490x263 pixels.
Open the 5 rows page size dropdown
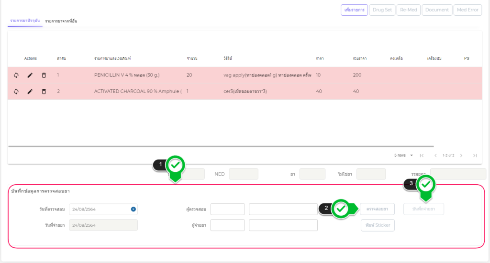click(404, 156)
